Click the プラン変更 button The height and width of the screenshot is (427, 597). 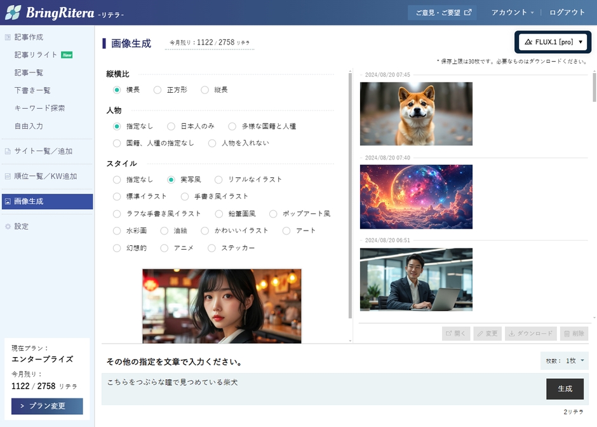[47, 406]
